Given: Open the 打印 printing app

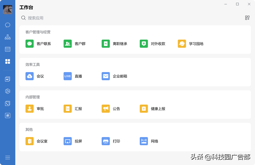Looking at the screenshot, I should click(x=111, y=141).
